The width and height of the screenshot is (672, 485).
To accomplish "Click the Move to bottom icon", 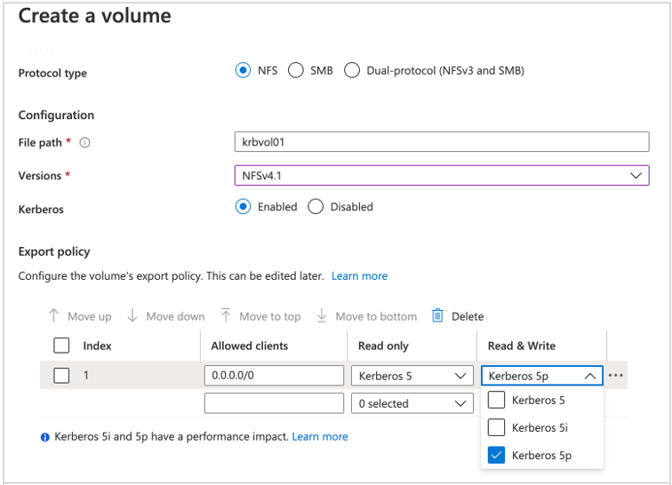I will (322, 315).
